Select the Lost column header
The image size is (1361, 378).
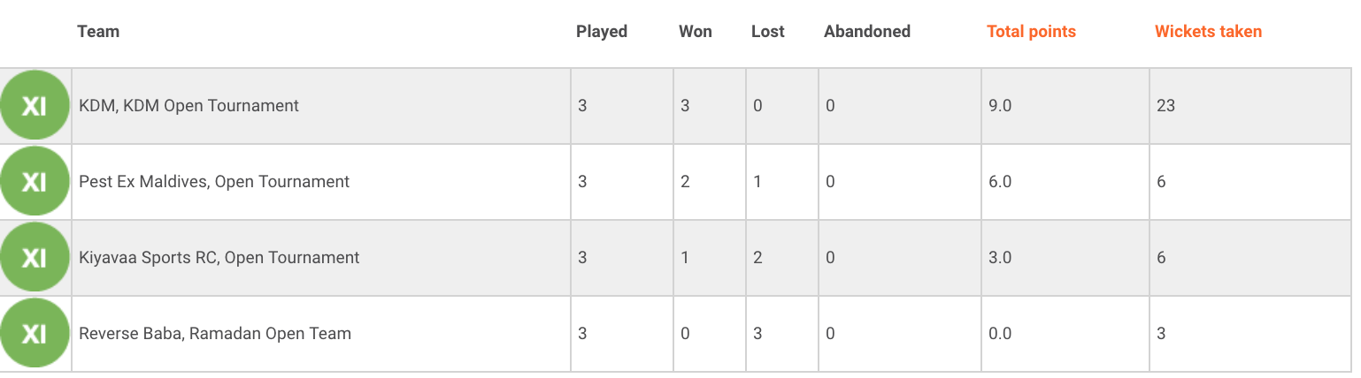coord(768,32)
